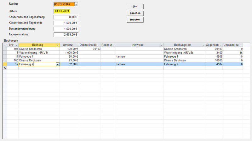This screenshot has height=141, width=252.
Task: Click the Debitor/Kreditor cell 70193
Action: coord(90,49)
